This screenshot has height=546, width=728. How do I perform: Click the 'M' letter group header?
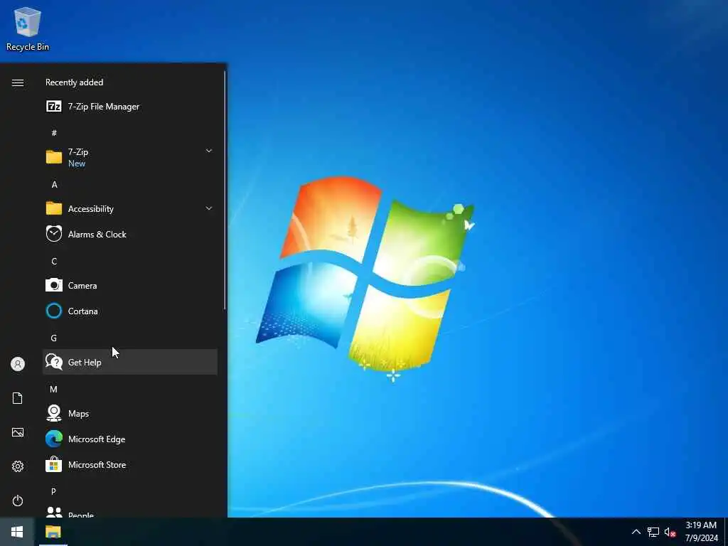point(53,389)
